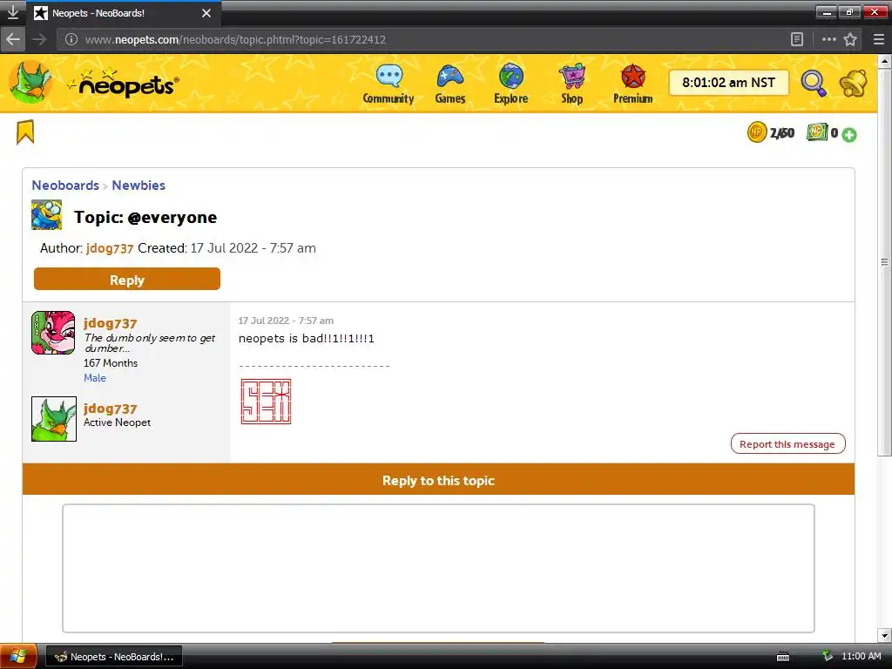This screenshot has width=892, height=669.
Task: Click the Newbies board icon beside the topic title
Action: point(47,214)
